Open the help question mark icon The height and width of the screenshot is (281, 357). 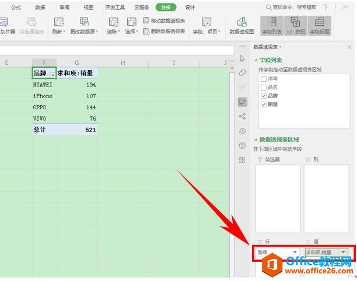pyautogui.click(x=325, y=7)
